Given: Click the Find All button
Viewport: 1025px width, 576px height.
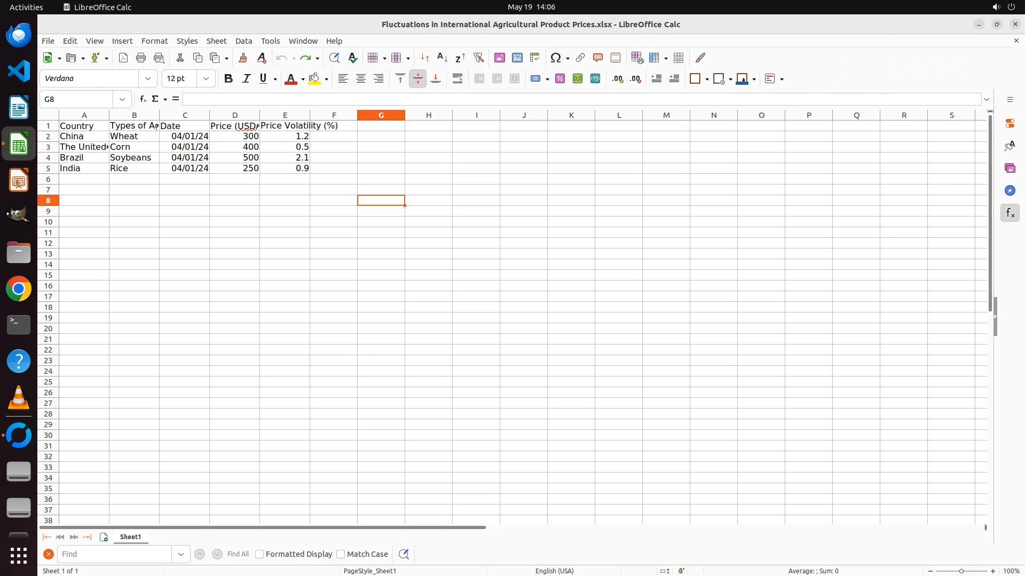Looking at the screenshot, I should 238,554.
